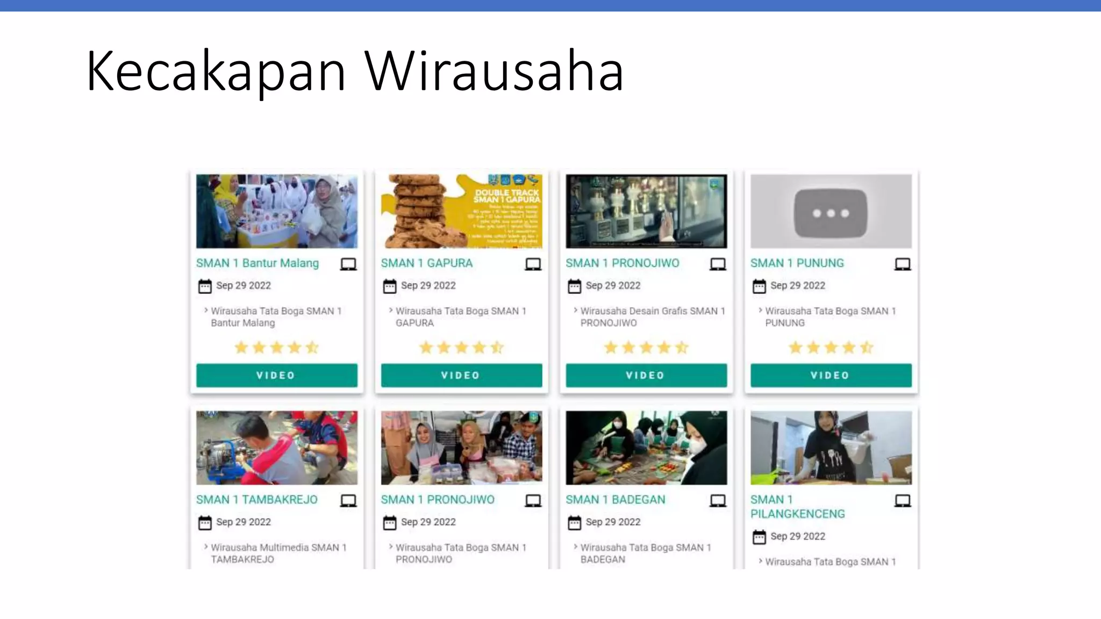Click laptop icon next to SMAN 1 PILANGKENCENG
The height and width of the screenshot is (619, 1101).
point(903,500)
